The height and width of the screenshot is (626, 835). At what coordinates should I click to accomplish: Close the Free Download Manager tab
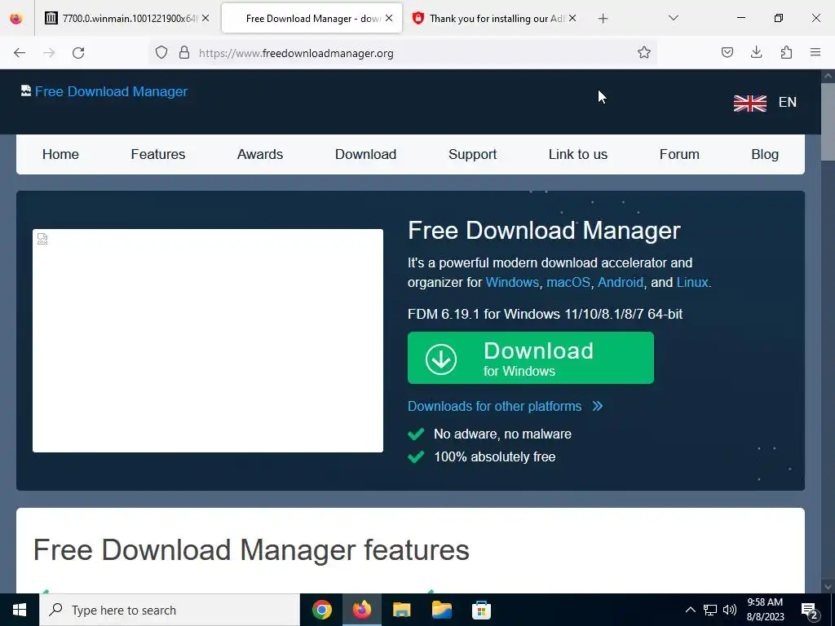389,18
